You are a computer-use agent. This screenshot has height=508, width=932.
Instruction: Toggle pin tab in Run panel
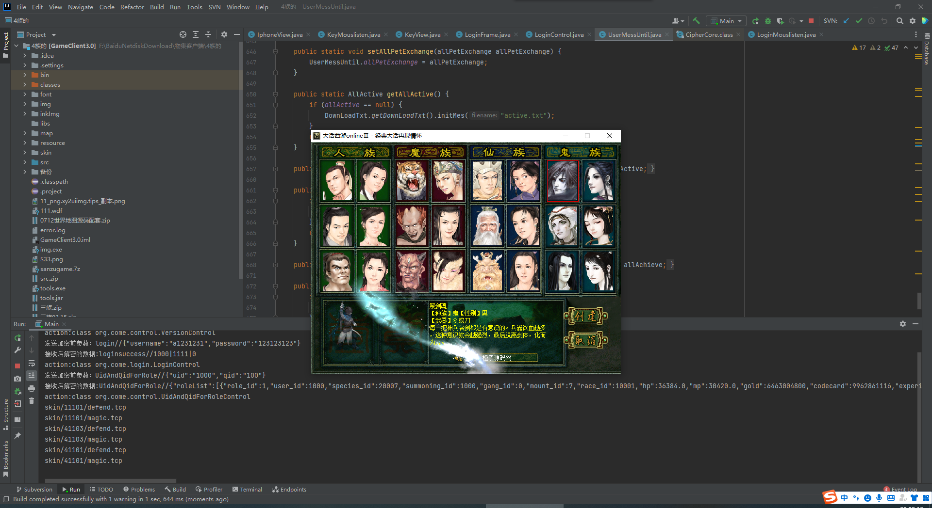click(17, 436)
